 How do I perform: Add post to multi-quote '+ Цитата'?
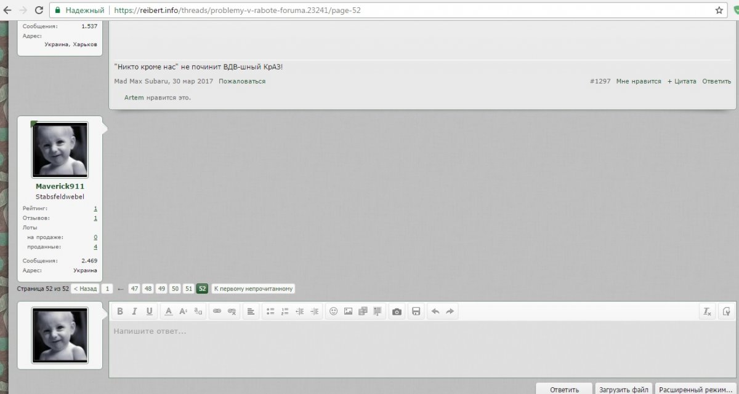(682, 81)
